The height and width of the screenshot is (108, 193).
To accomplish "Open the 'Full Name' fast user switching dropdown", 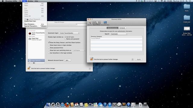I will coord(79,50).
